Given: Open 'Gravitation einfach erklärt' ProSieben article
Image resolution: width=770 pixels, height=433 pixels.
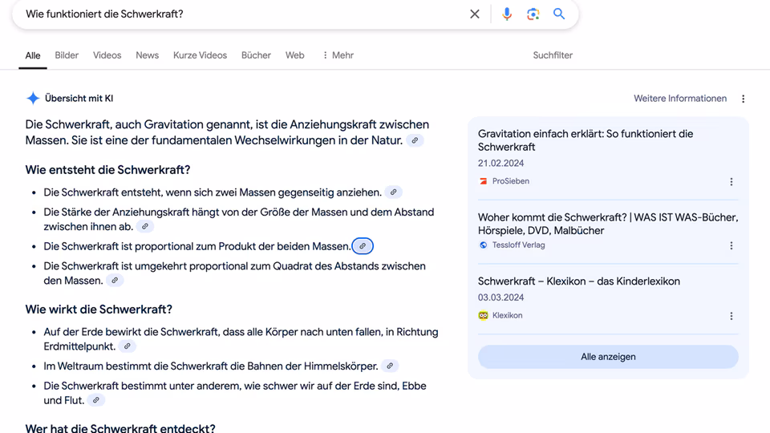Looking at the screenshot, I should 586,140.
